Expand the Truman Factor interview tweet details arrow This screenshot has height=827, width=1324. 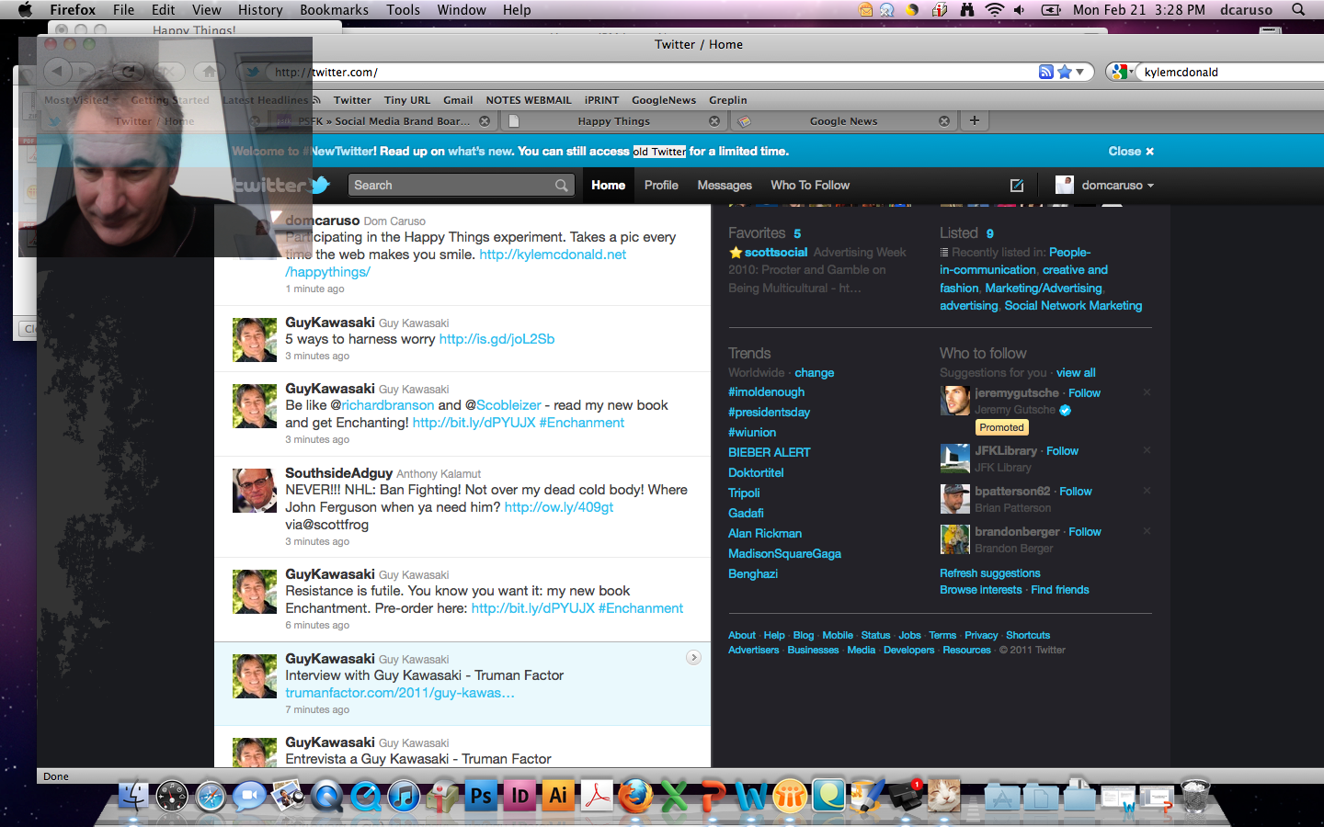pyautogui.click(x=693, y=657)
